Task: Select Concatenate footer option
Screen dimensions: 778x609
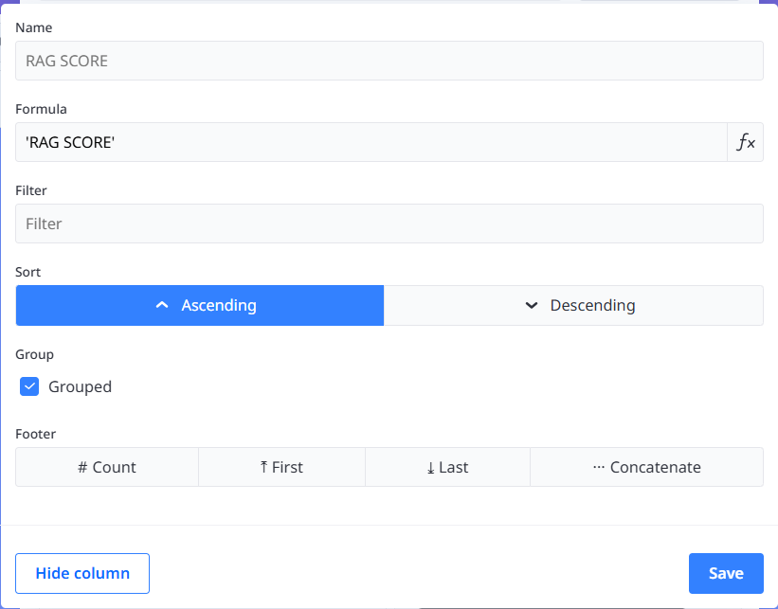Action: (x=646, y=468)
